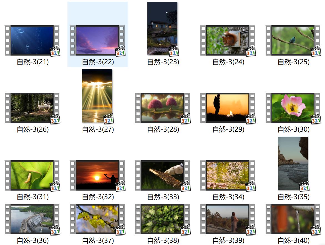Click the purple sky video 自然-3(22)
This screenshot has width=325, height=245.
pos(97,41)
